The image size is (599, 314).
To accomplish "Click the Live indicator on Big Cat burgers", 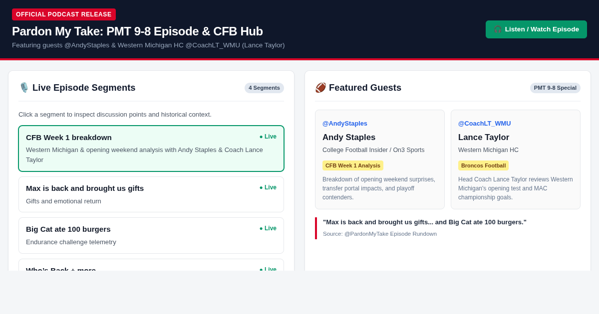I will coord(268,228).
